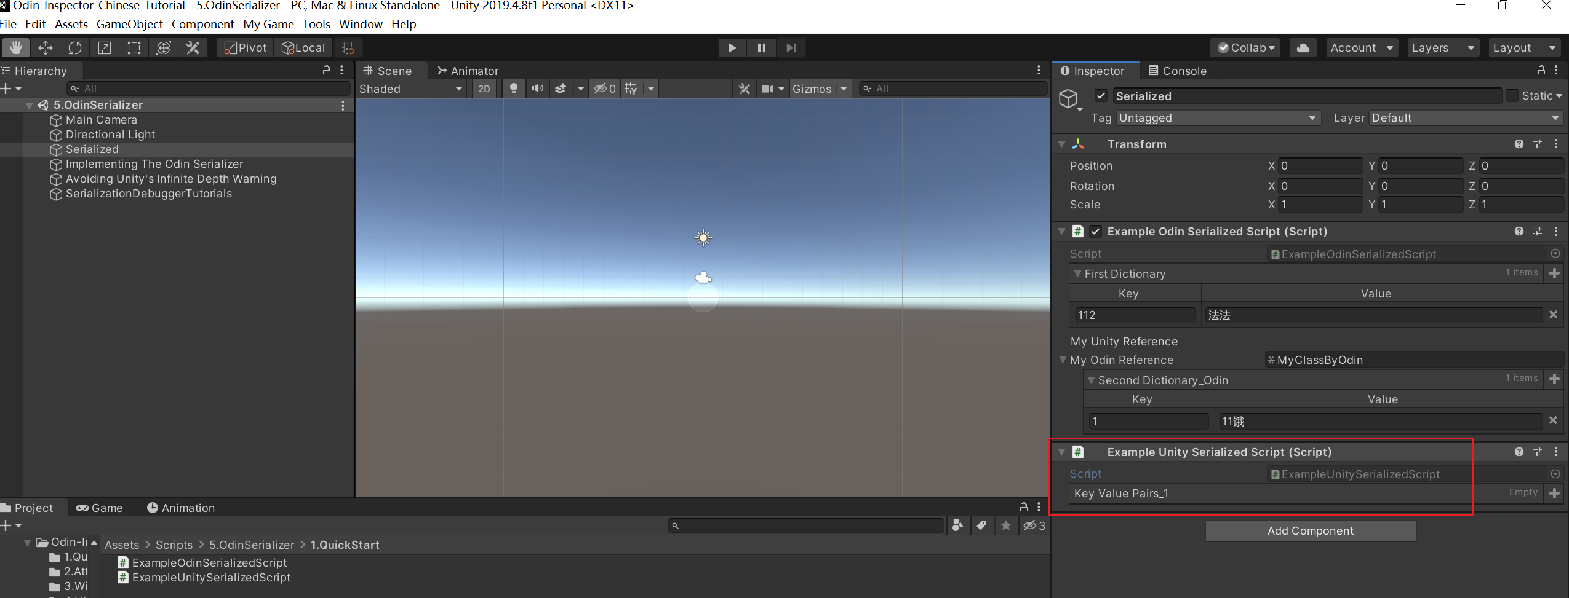
Task: Collapse First Dictionary foldout
Action: coord(1077,273)
